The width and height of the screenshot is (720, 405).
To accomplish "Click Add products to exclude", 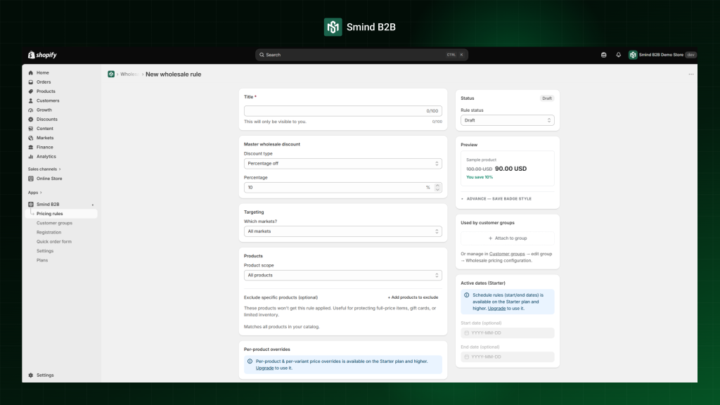I will 413,297.
